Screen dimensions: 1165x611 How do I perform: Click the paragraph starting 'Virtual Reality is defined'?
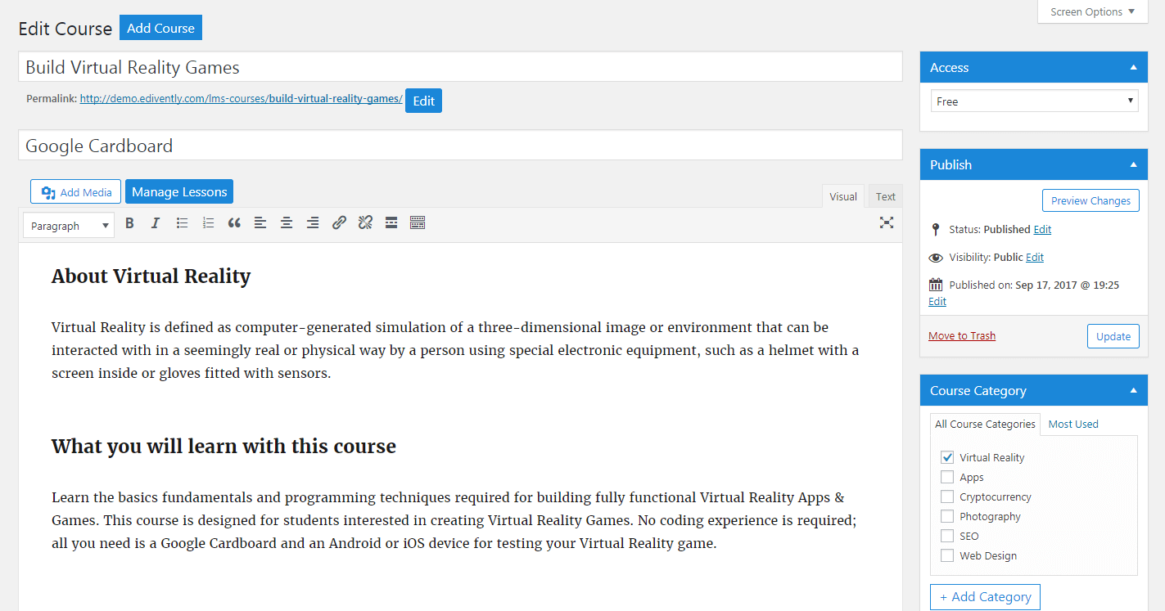[x=455, y=350]
